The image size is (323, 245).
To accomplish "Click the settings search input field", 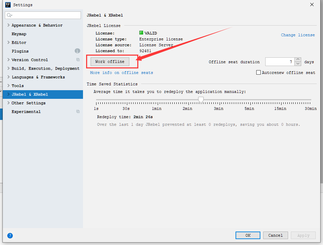I will pos(43,15).
